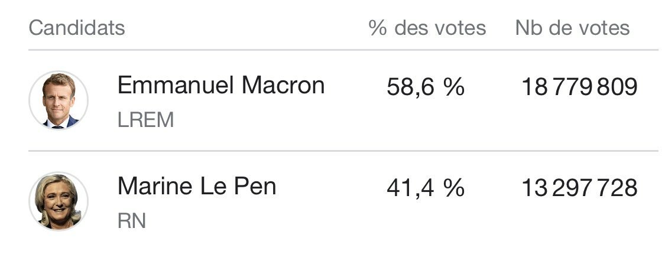Click the divider between Macron and Le Pen rows

[x=343, y=151]
